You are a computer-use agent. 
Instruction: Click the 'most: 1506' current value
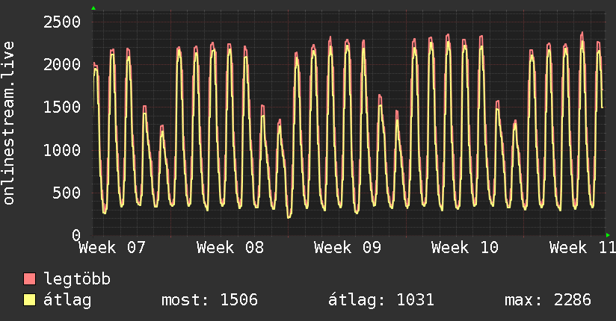[209, 301]
